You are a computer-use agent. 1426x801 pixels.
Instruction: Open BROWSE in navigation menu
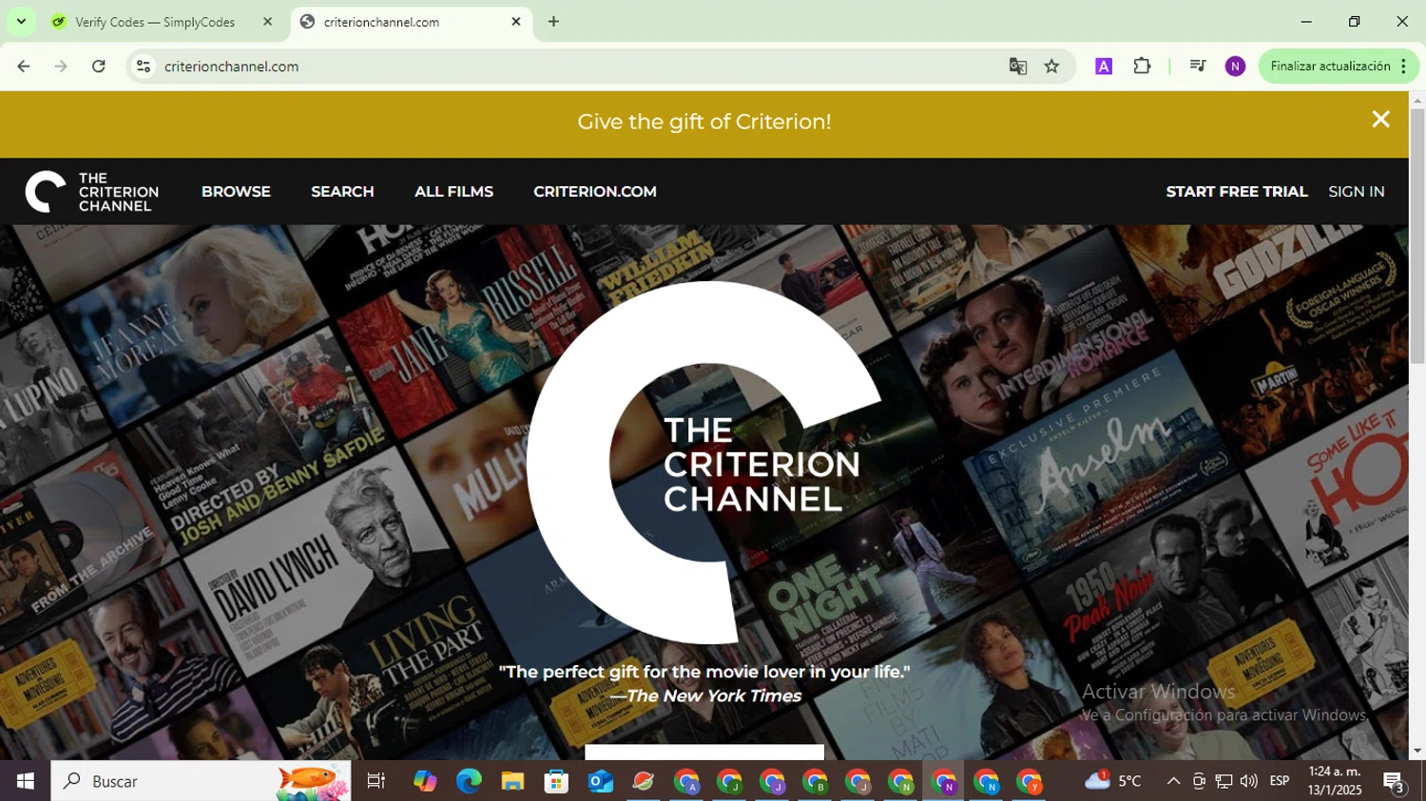[236, 192]
